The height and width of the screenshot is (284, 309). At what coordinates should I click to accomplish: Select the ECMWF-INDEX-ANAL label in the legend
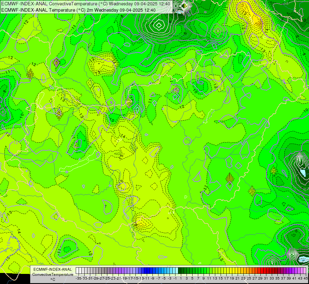53,269
